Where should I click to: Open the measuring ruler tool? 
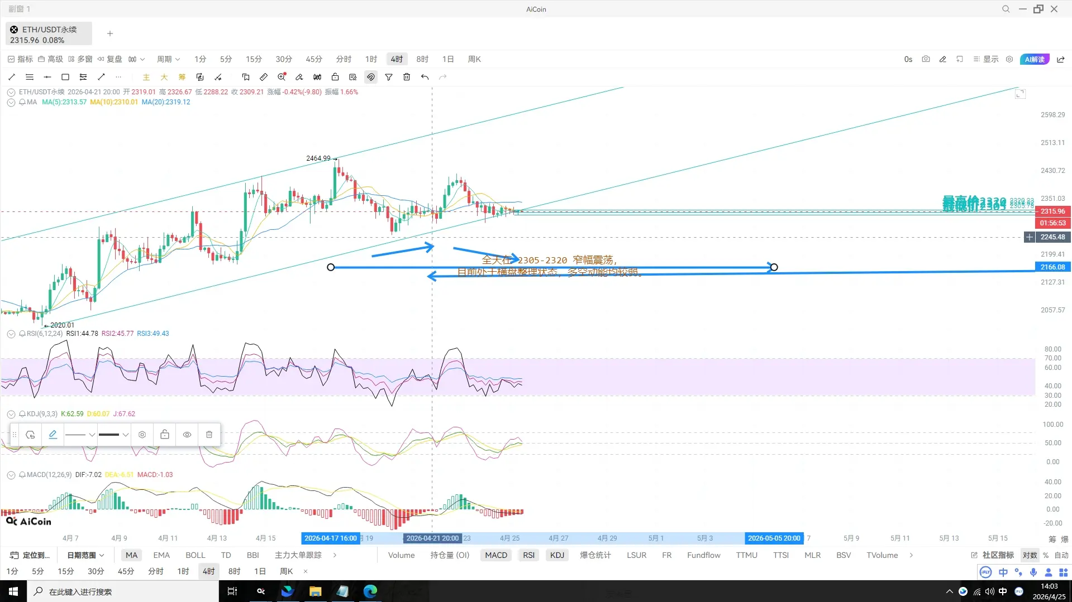pyautogui.click(x=264, y=77)
